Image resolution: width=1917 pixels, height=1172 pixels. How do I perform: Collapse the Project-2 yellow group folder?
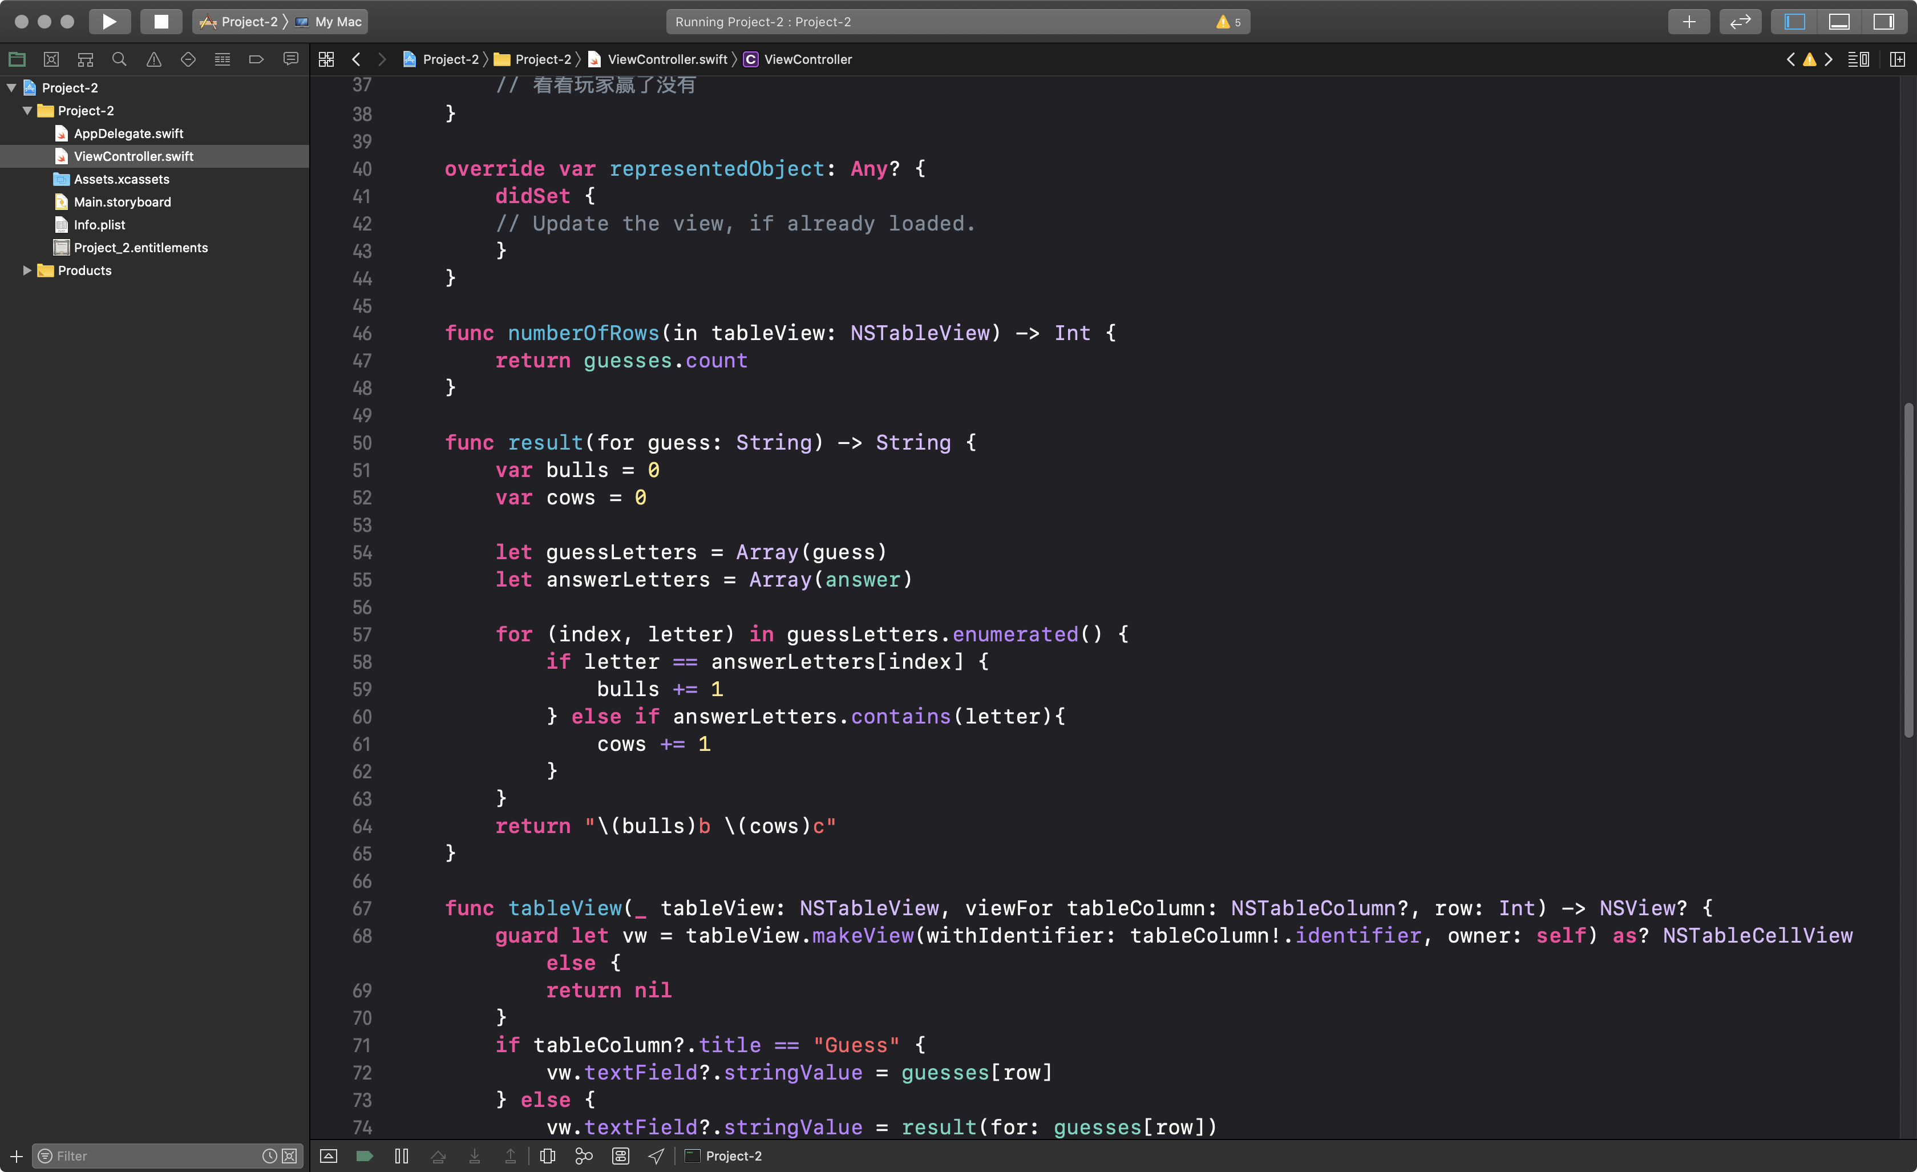27,111
